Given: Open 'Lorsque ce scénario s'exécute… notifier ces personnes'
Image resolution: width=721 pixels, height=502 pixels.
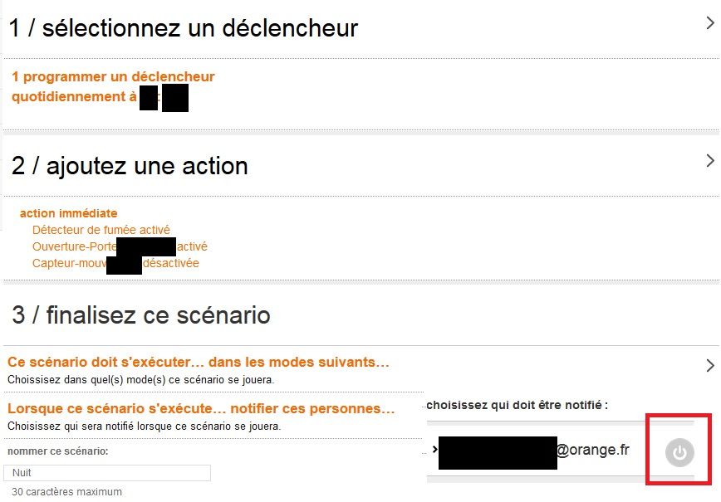Looking at the screenshot, I should tap(201, 409).
